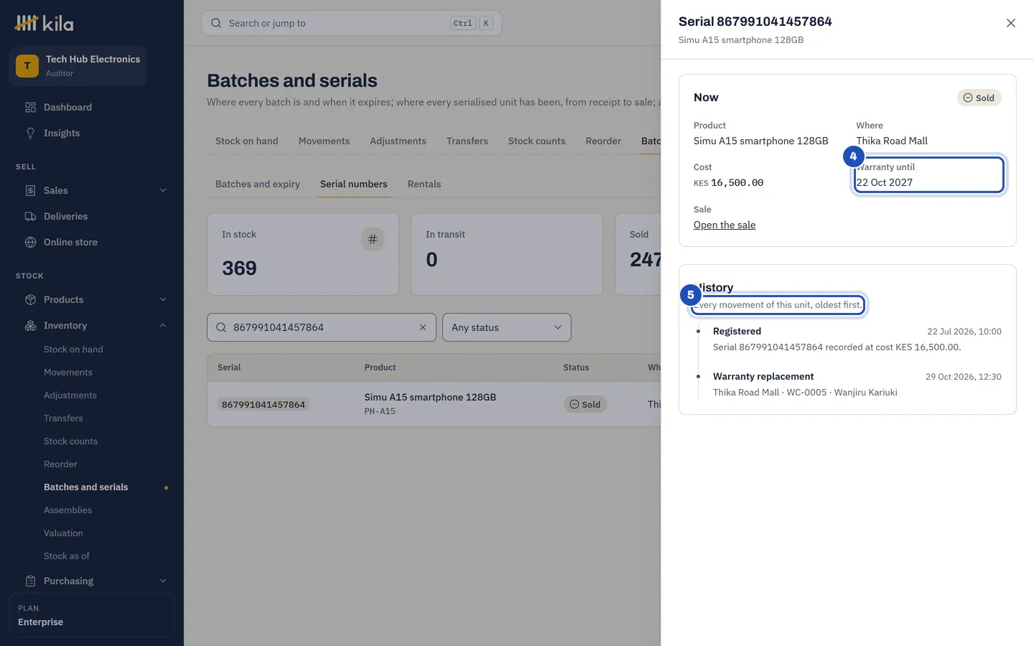Switch to the Stock on hand tab

247,141
